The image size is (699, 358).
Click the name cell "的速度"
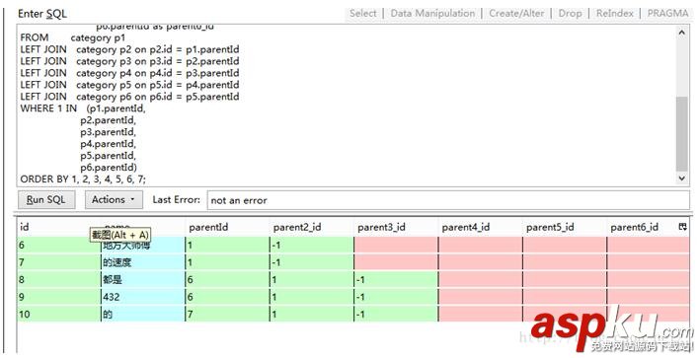tap(142, 262)
